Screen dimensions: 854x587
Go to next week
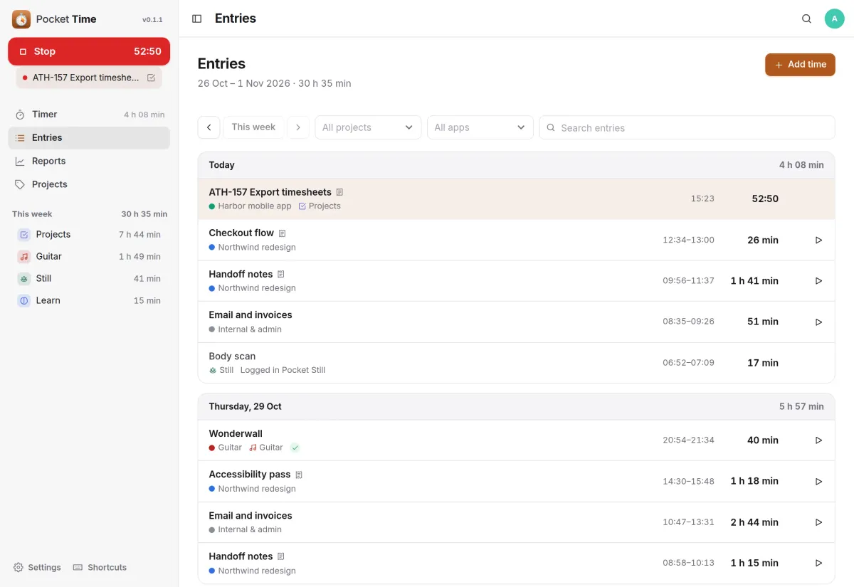pos(298,127)
